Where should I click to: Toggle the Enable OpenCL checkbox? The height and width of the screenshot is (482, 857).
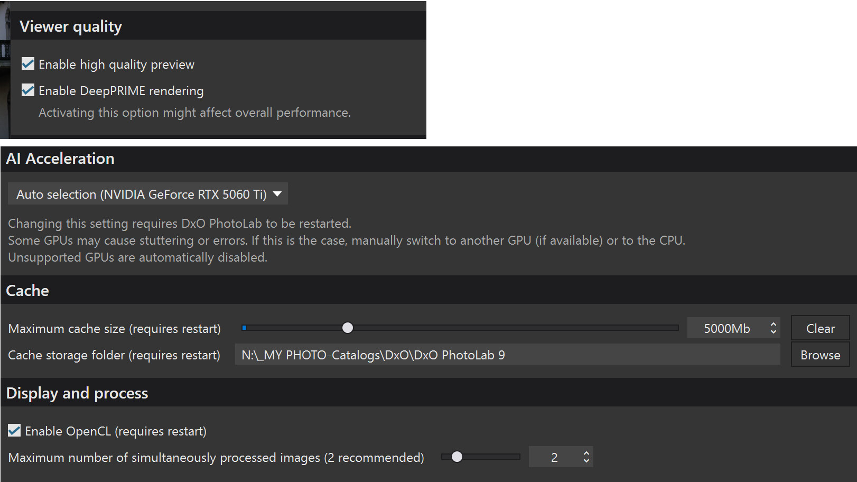[14, 431]
